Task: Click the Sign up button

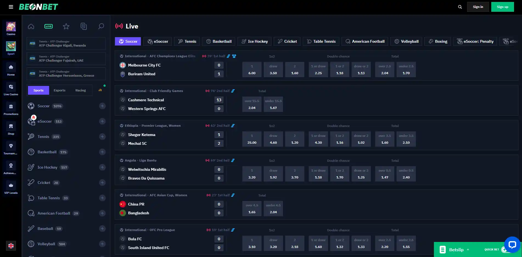Action: point(503,7)
